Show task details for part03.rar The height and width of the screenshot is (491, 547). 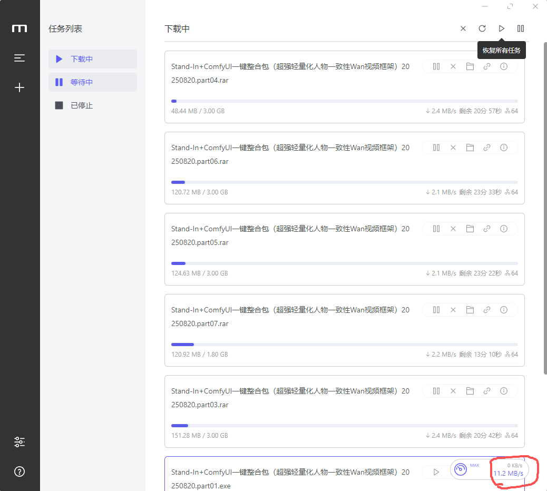click(504, 391)
